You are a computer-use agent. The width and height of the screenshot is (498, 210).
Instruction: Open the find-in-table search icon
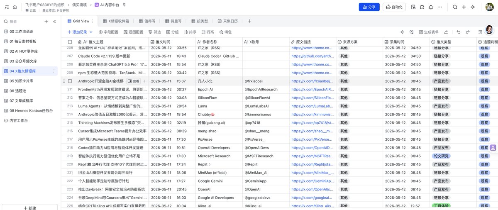pos(480,32)
